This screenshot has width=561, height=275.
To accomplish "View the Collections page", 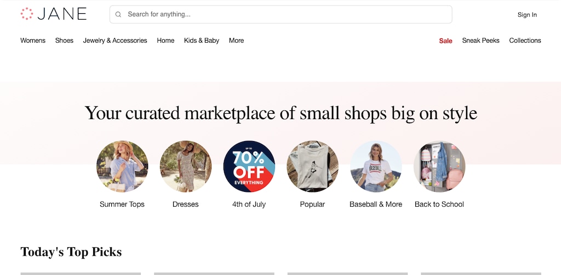I will click(x=525, y=40).
